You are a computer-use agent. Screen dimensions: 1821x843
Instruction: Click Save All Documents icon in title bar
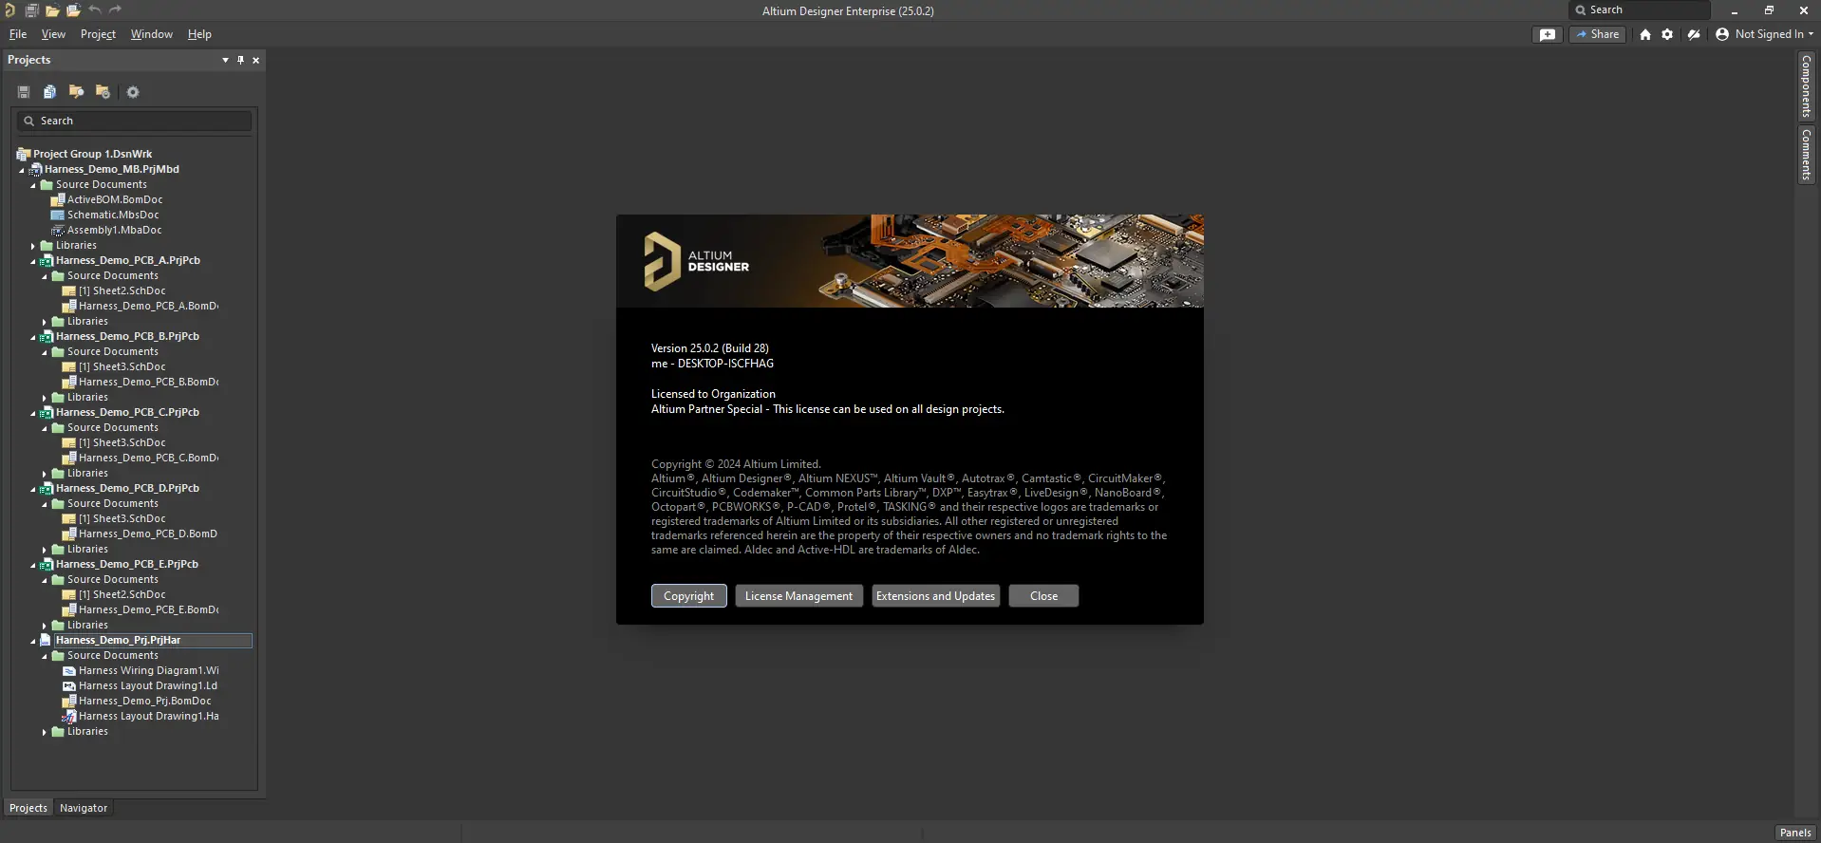click(x=31, y=10)
